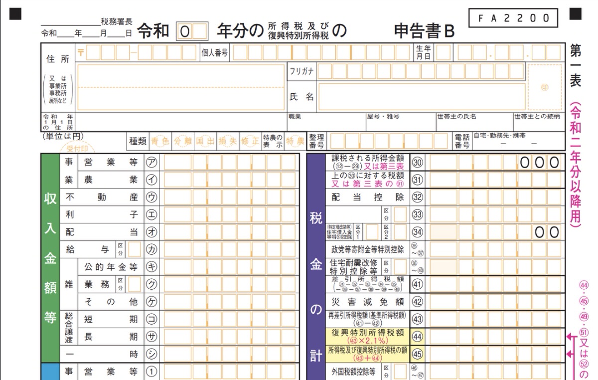The width and height of the screenshot is (598, 380).
Task: Select the 青色 type option
Action: [x=160, y=141]
